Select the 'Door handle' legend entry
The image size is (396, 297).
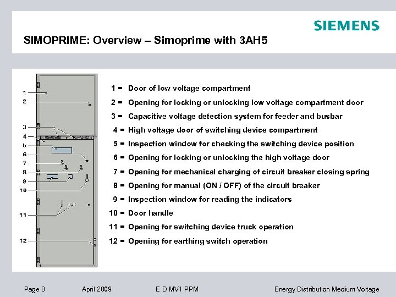click(151, 213)
